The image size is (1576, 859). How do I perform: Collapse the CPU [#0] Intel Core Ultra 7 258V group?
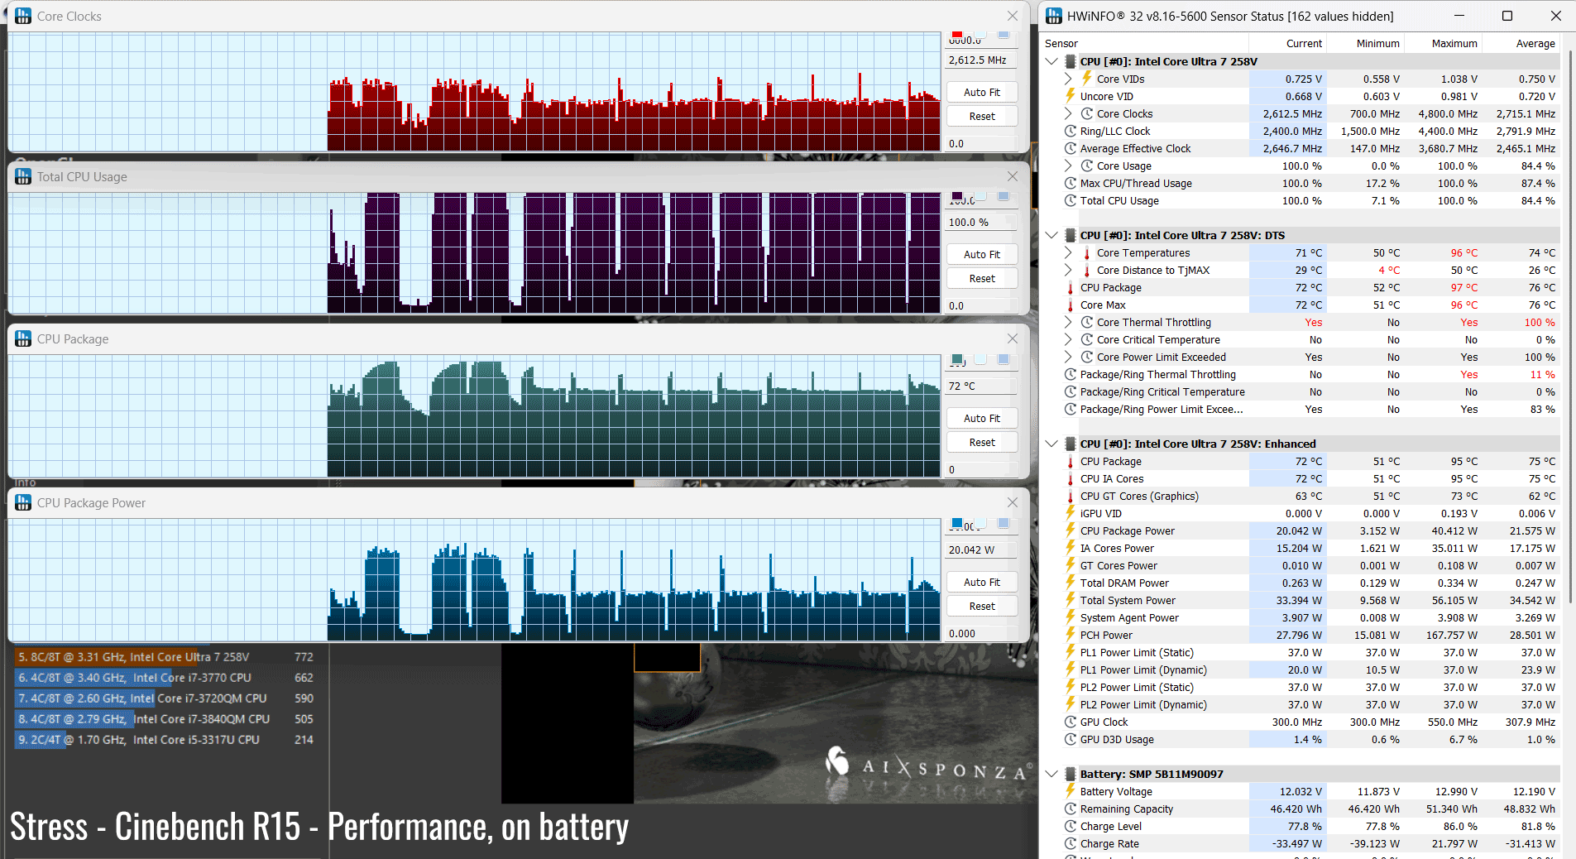[x=1051, y=61]
